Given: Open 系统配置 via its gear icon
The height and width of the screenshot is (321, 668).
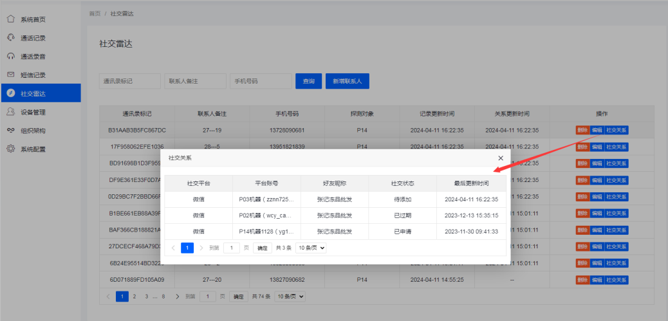Looking at the screenshot, I should [x=11, y=149].
